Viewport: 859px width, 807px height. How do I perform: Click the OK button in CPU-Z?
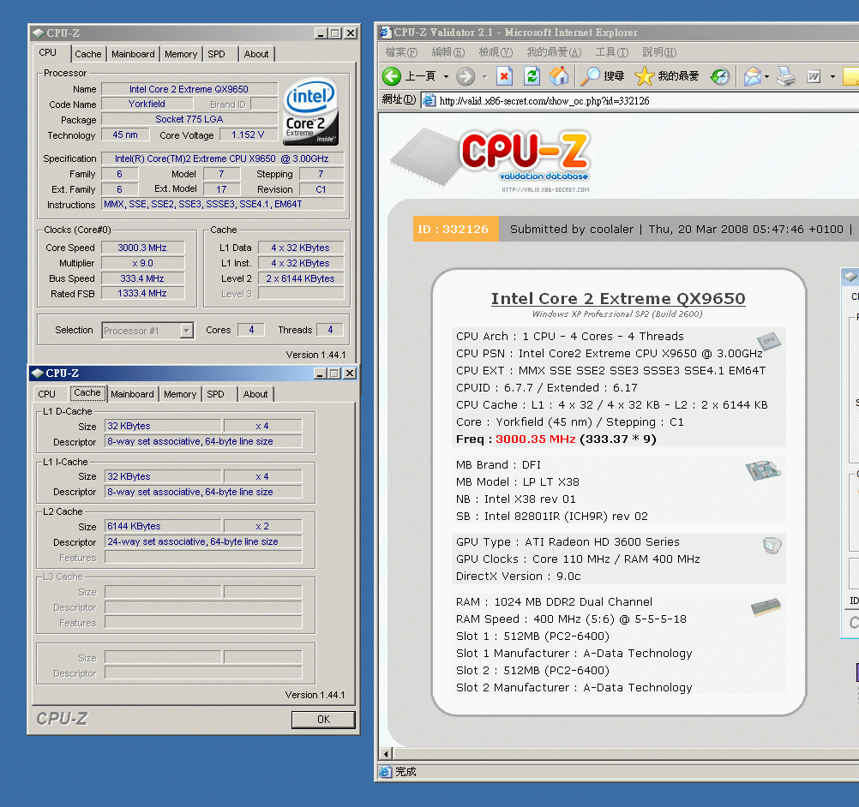click(x=323, y=720)
